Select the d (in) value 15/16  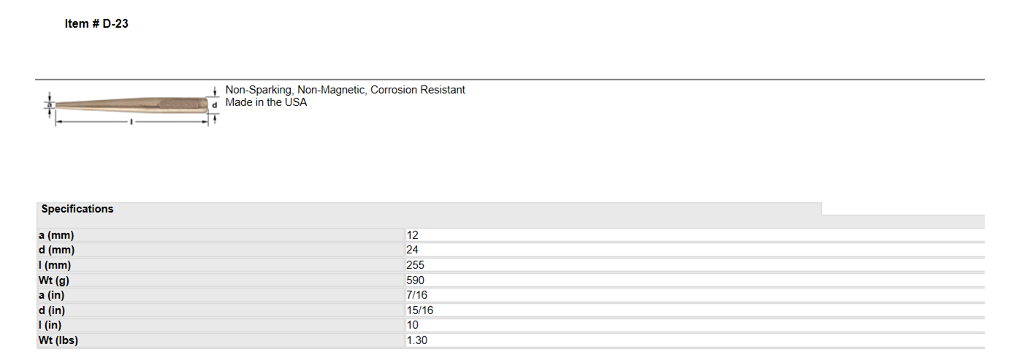tap(419, 310)
